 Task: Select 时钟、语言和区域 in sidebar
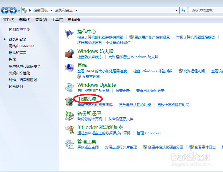pos(23,80)
